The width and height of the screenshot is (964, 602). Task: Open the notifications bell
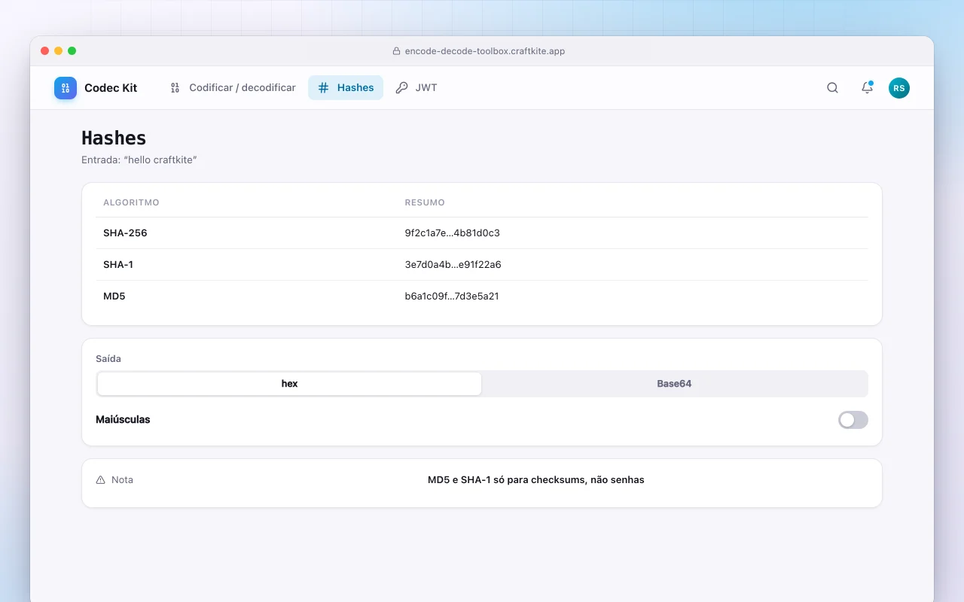click(867, 88)
